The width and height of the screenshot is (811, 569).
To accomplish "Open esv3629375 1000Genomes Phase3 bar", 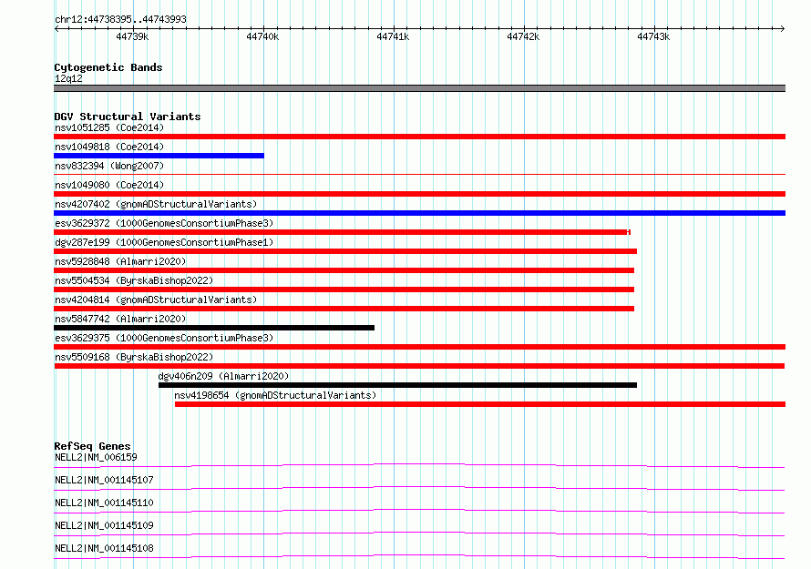I will (x=419, y=347).
